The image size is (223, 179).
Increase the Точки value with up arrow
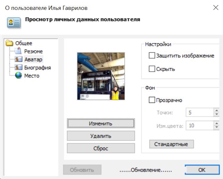tap(217, 110)
